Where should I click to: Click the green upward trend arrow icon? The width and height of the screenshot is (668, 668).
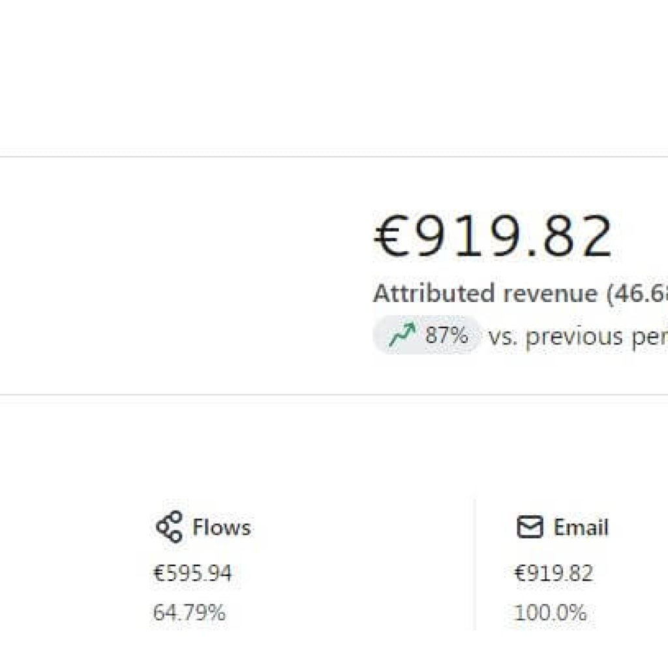402,335
